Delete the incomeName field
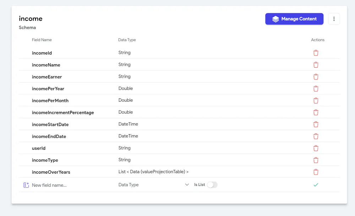Viewport: 355px width, 216px height. (x=316, y=65)
